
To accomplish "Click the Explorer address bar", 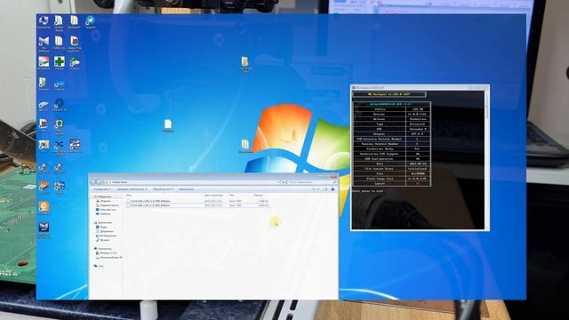I will [192, 182].
